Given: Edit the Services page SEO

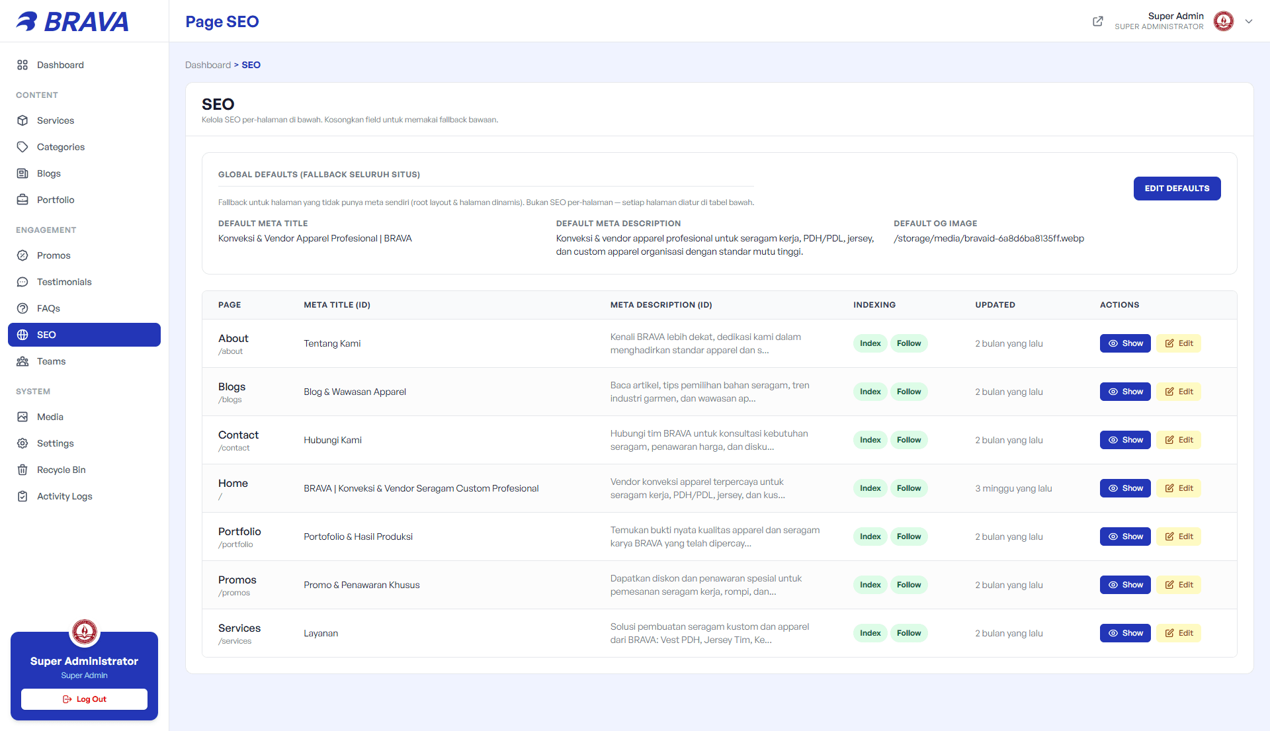Looking at the screenshot, I should point(1179,633).
